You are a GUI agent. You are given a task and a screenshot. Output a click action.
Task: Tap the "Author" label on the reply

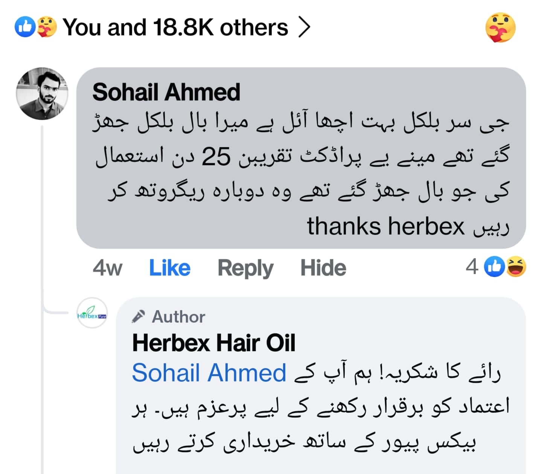(178, 317)
